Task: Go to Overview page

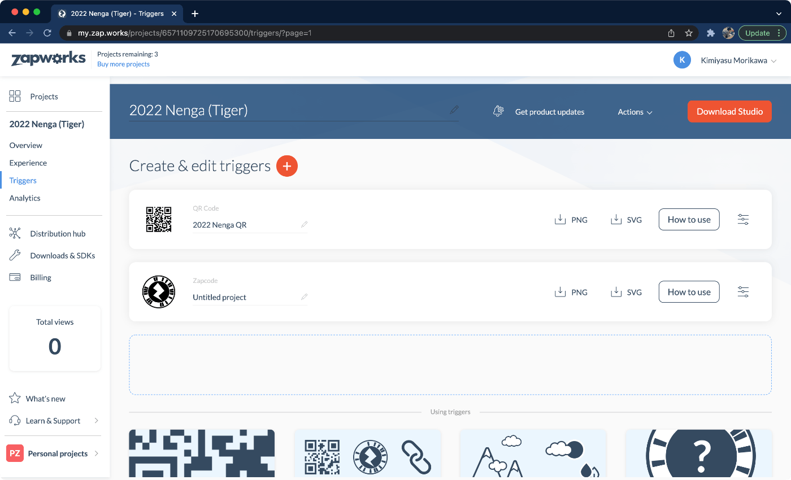Action: pyautogui.click(x=26, y=145)
